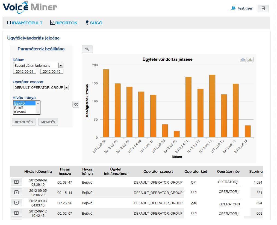Click the 2012.09.08 chart bar
The height and width of the screenshot is (225, 277).
click(165, 131)
